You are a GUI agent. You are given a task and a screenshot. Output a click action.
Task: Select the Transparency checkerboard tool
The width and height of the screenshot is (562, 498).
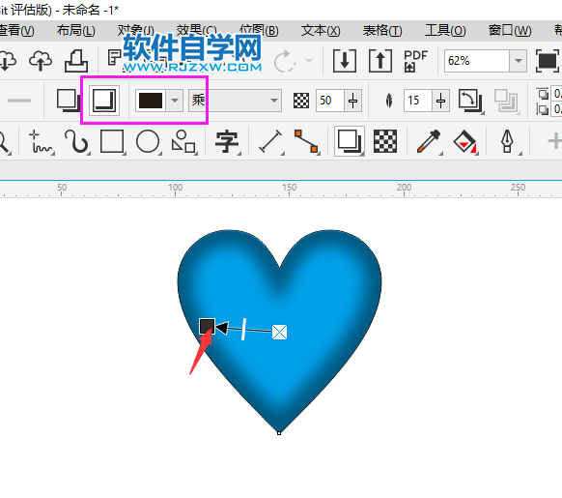pos(385,141)
